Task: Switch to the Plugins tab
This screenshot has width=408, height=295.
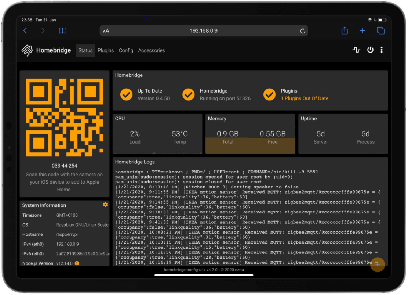Action: (106, 50)
